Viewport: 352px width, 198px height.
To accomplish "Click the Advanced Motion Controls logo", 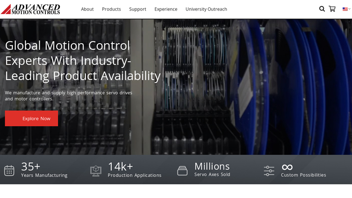I will pos(30,9).
